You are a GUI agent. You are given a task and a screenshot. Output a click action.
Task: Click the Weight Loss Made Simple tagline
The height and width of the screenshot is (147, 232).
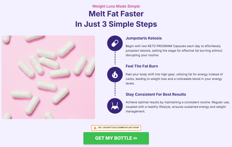116,6
